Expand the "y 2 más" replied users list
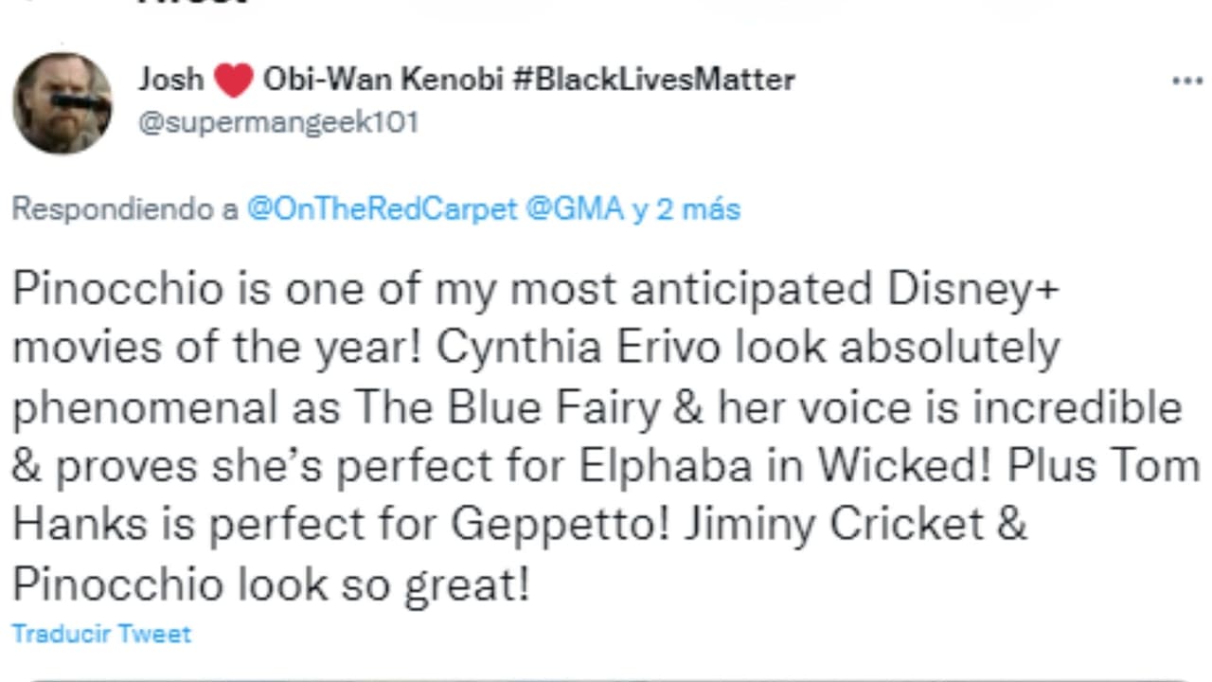This screenshot has width=1212, height=682. (686, 209)
